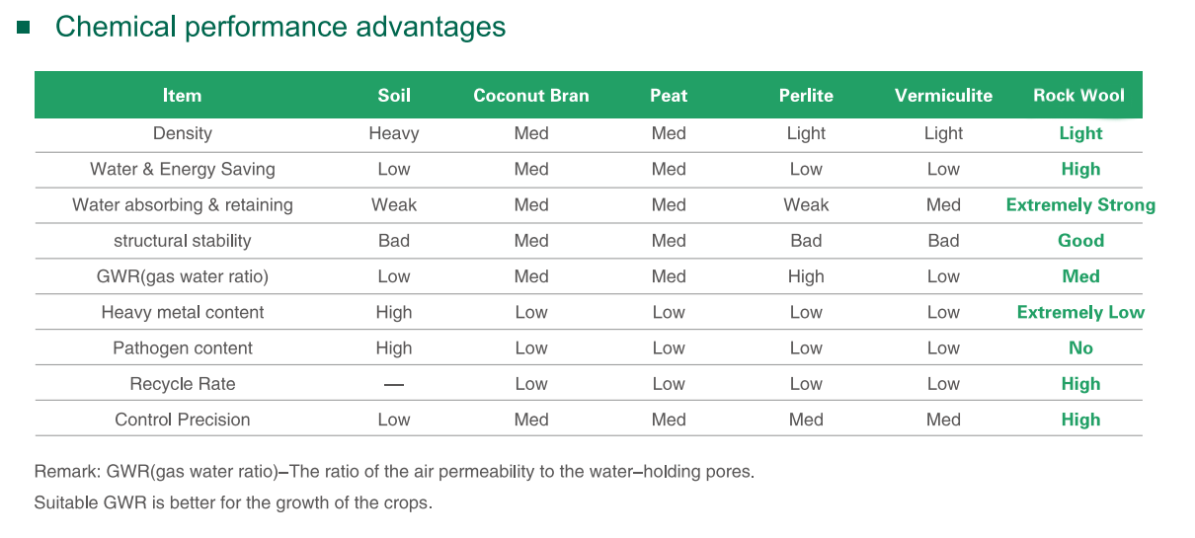Click the green square bullet beside the title
This screenshot has height=538, width=1195.
(x=24, y=28)
